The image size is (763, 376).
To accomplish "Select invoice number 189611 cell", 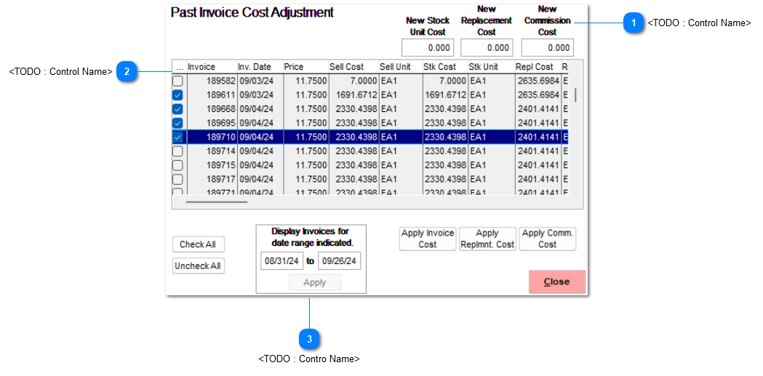I will pyautogui.click(x=211, y=95).
